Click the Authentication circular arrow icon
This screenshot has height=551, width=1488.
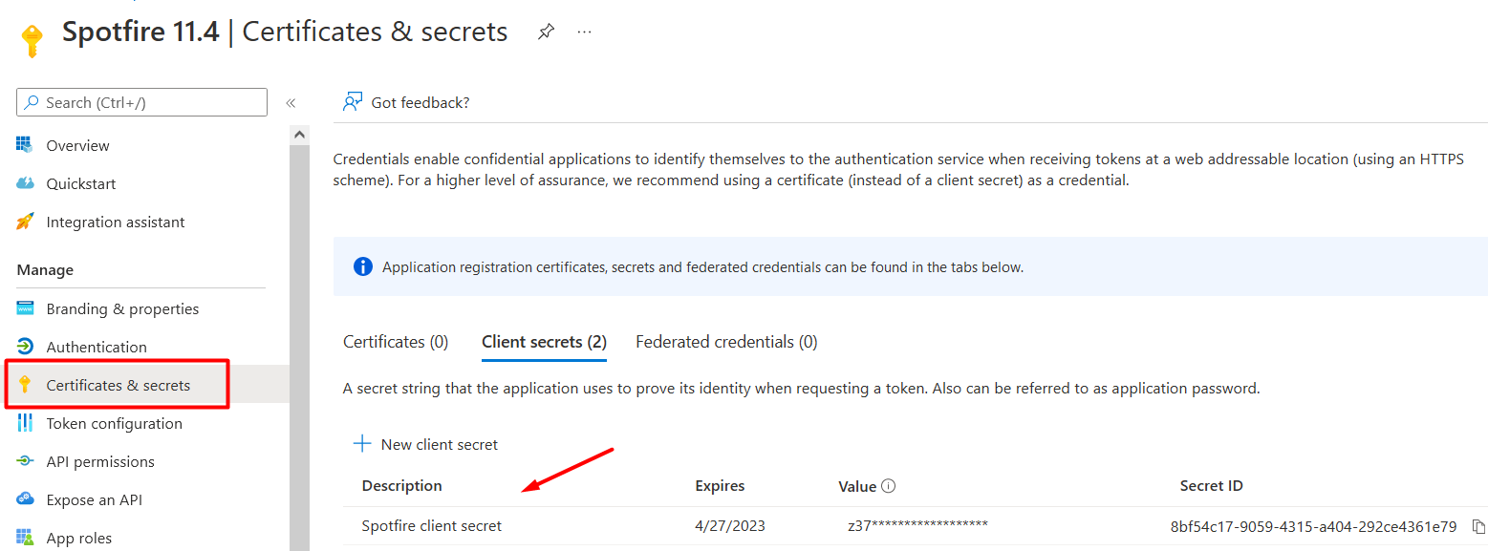pyautogui.click(x=26, y=347)
